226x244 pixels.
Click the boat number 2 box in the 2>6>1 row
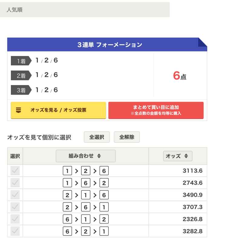click(67, 207)
